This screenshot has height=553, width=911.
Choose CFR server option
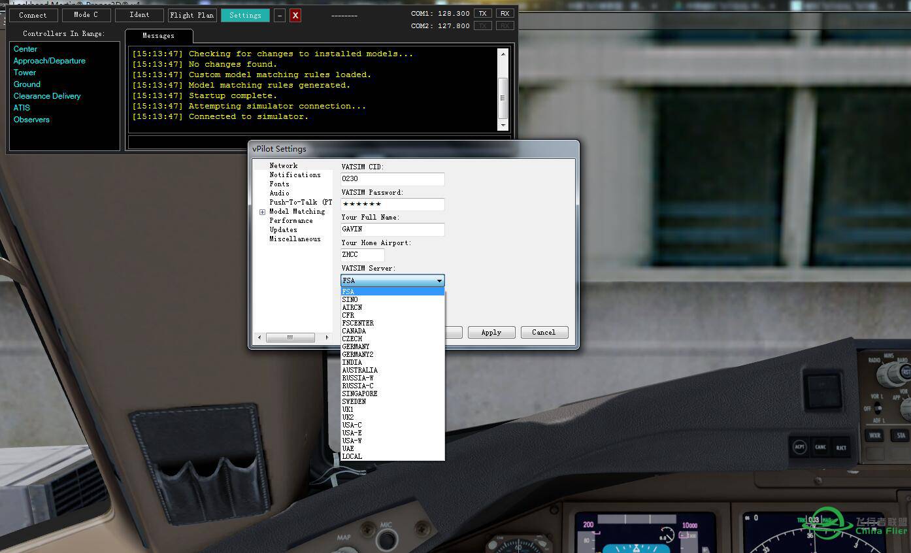(x=392, y=315)
